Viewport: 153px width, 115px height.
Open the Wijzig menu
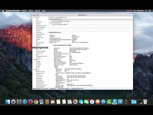31,11
